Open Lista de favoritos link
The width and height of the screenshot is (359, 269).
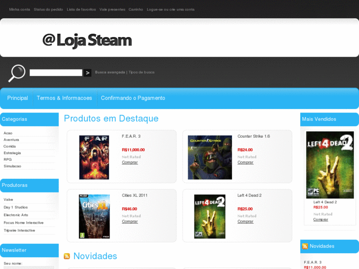tap(81, 9)
